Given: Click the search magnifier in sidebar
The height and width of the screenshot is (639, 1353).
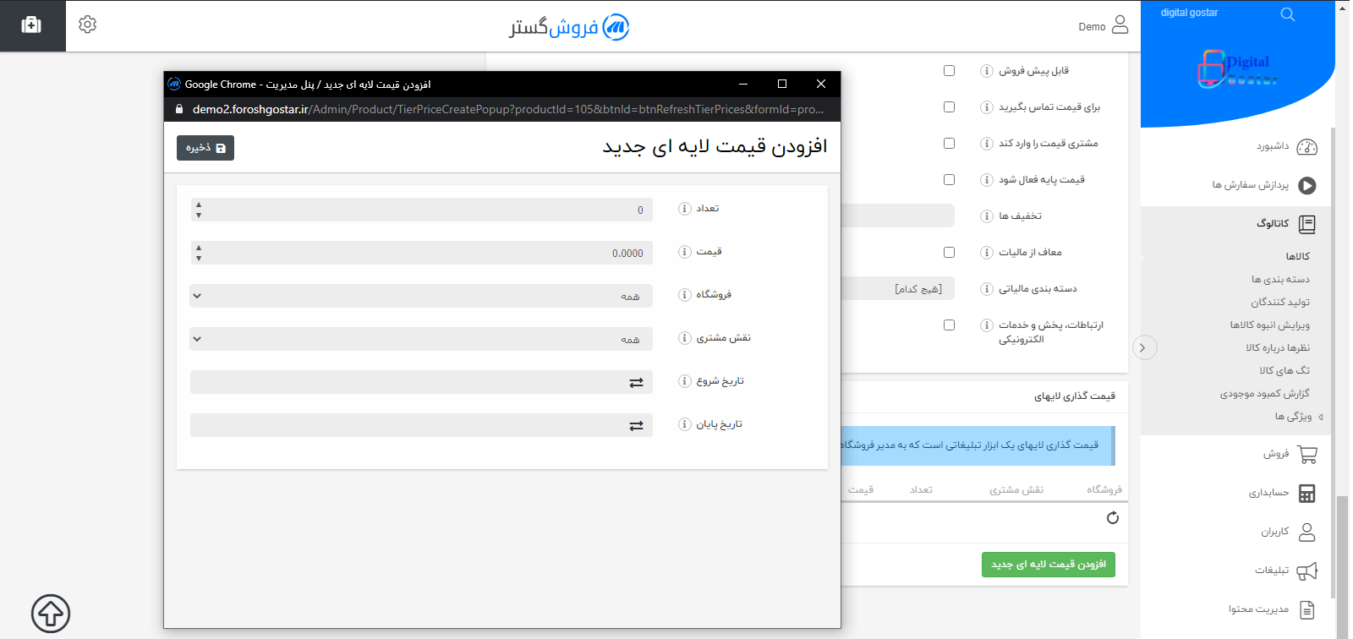Looking at the screenshot, I should tap(1287, 14).
